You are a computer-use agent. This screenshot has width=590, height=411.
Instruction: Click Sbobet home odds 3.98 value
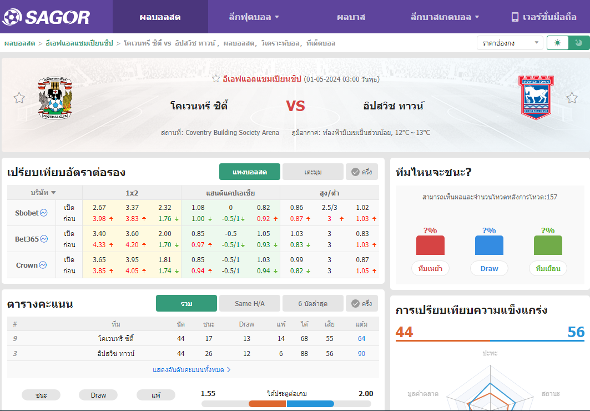[x=99, y=218]
